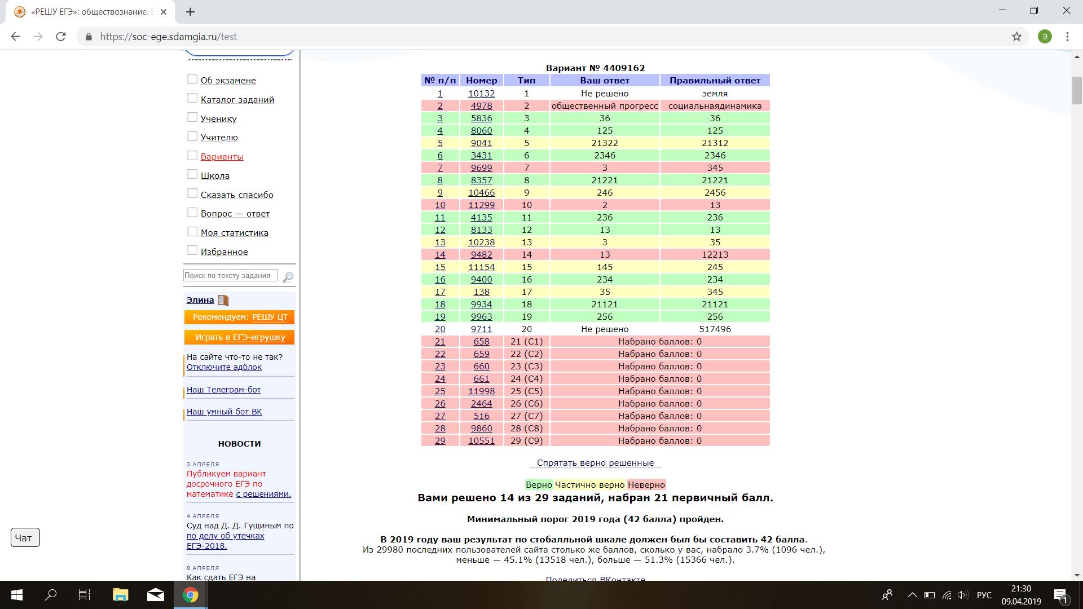Open Наш Телеграм-бот link
This screenshot has width=1083, height=609.
pos(223,390)
